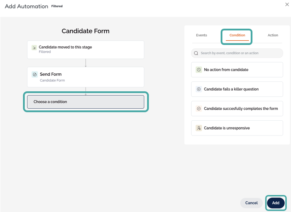This screenshot has height=212, width=291.
Task: Click the Cancel button
Action: click(251, 203)
